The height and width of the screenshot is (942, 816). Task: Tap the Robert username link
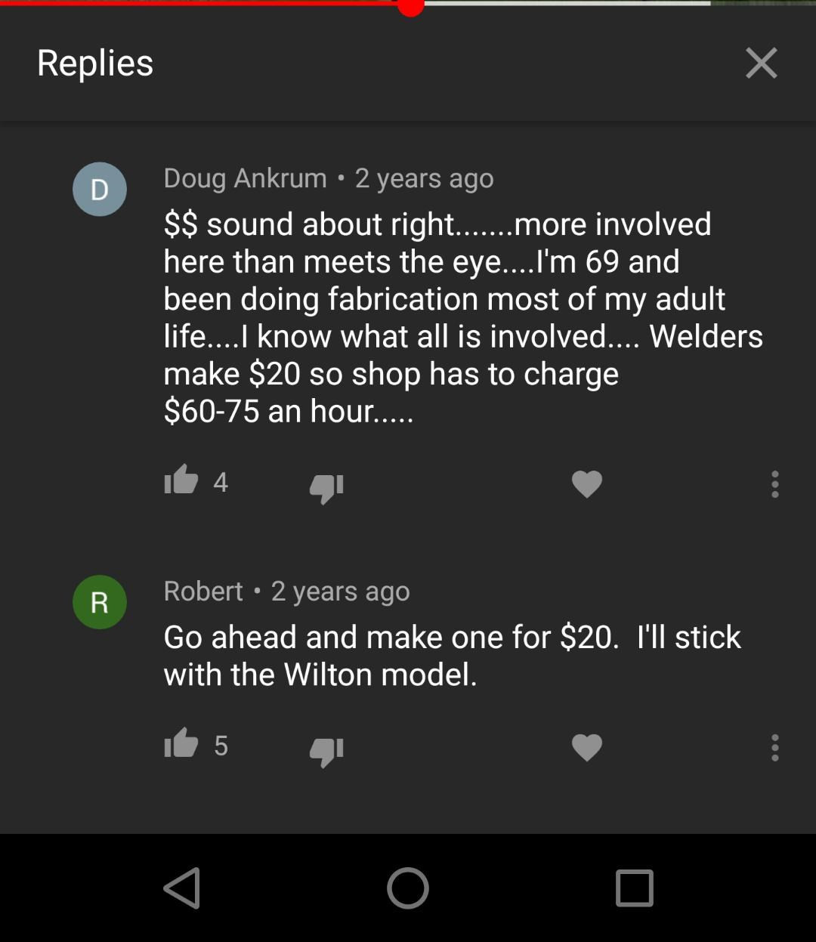pyautogui.click(x=203, y=591)
